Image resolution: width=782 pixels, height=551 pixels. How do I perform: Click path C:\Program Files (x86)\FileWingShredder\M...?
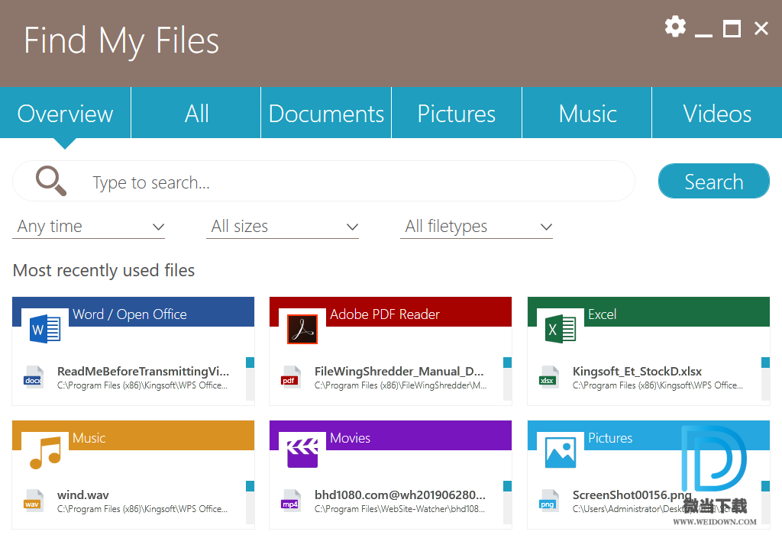pos(400,385)
